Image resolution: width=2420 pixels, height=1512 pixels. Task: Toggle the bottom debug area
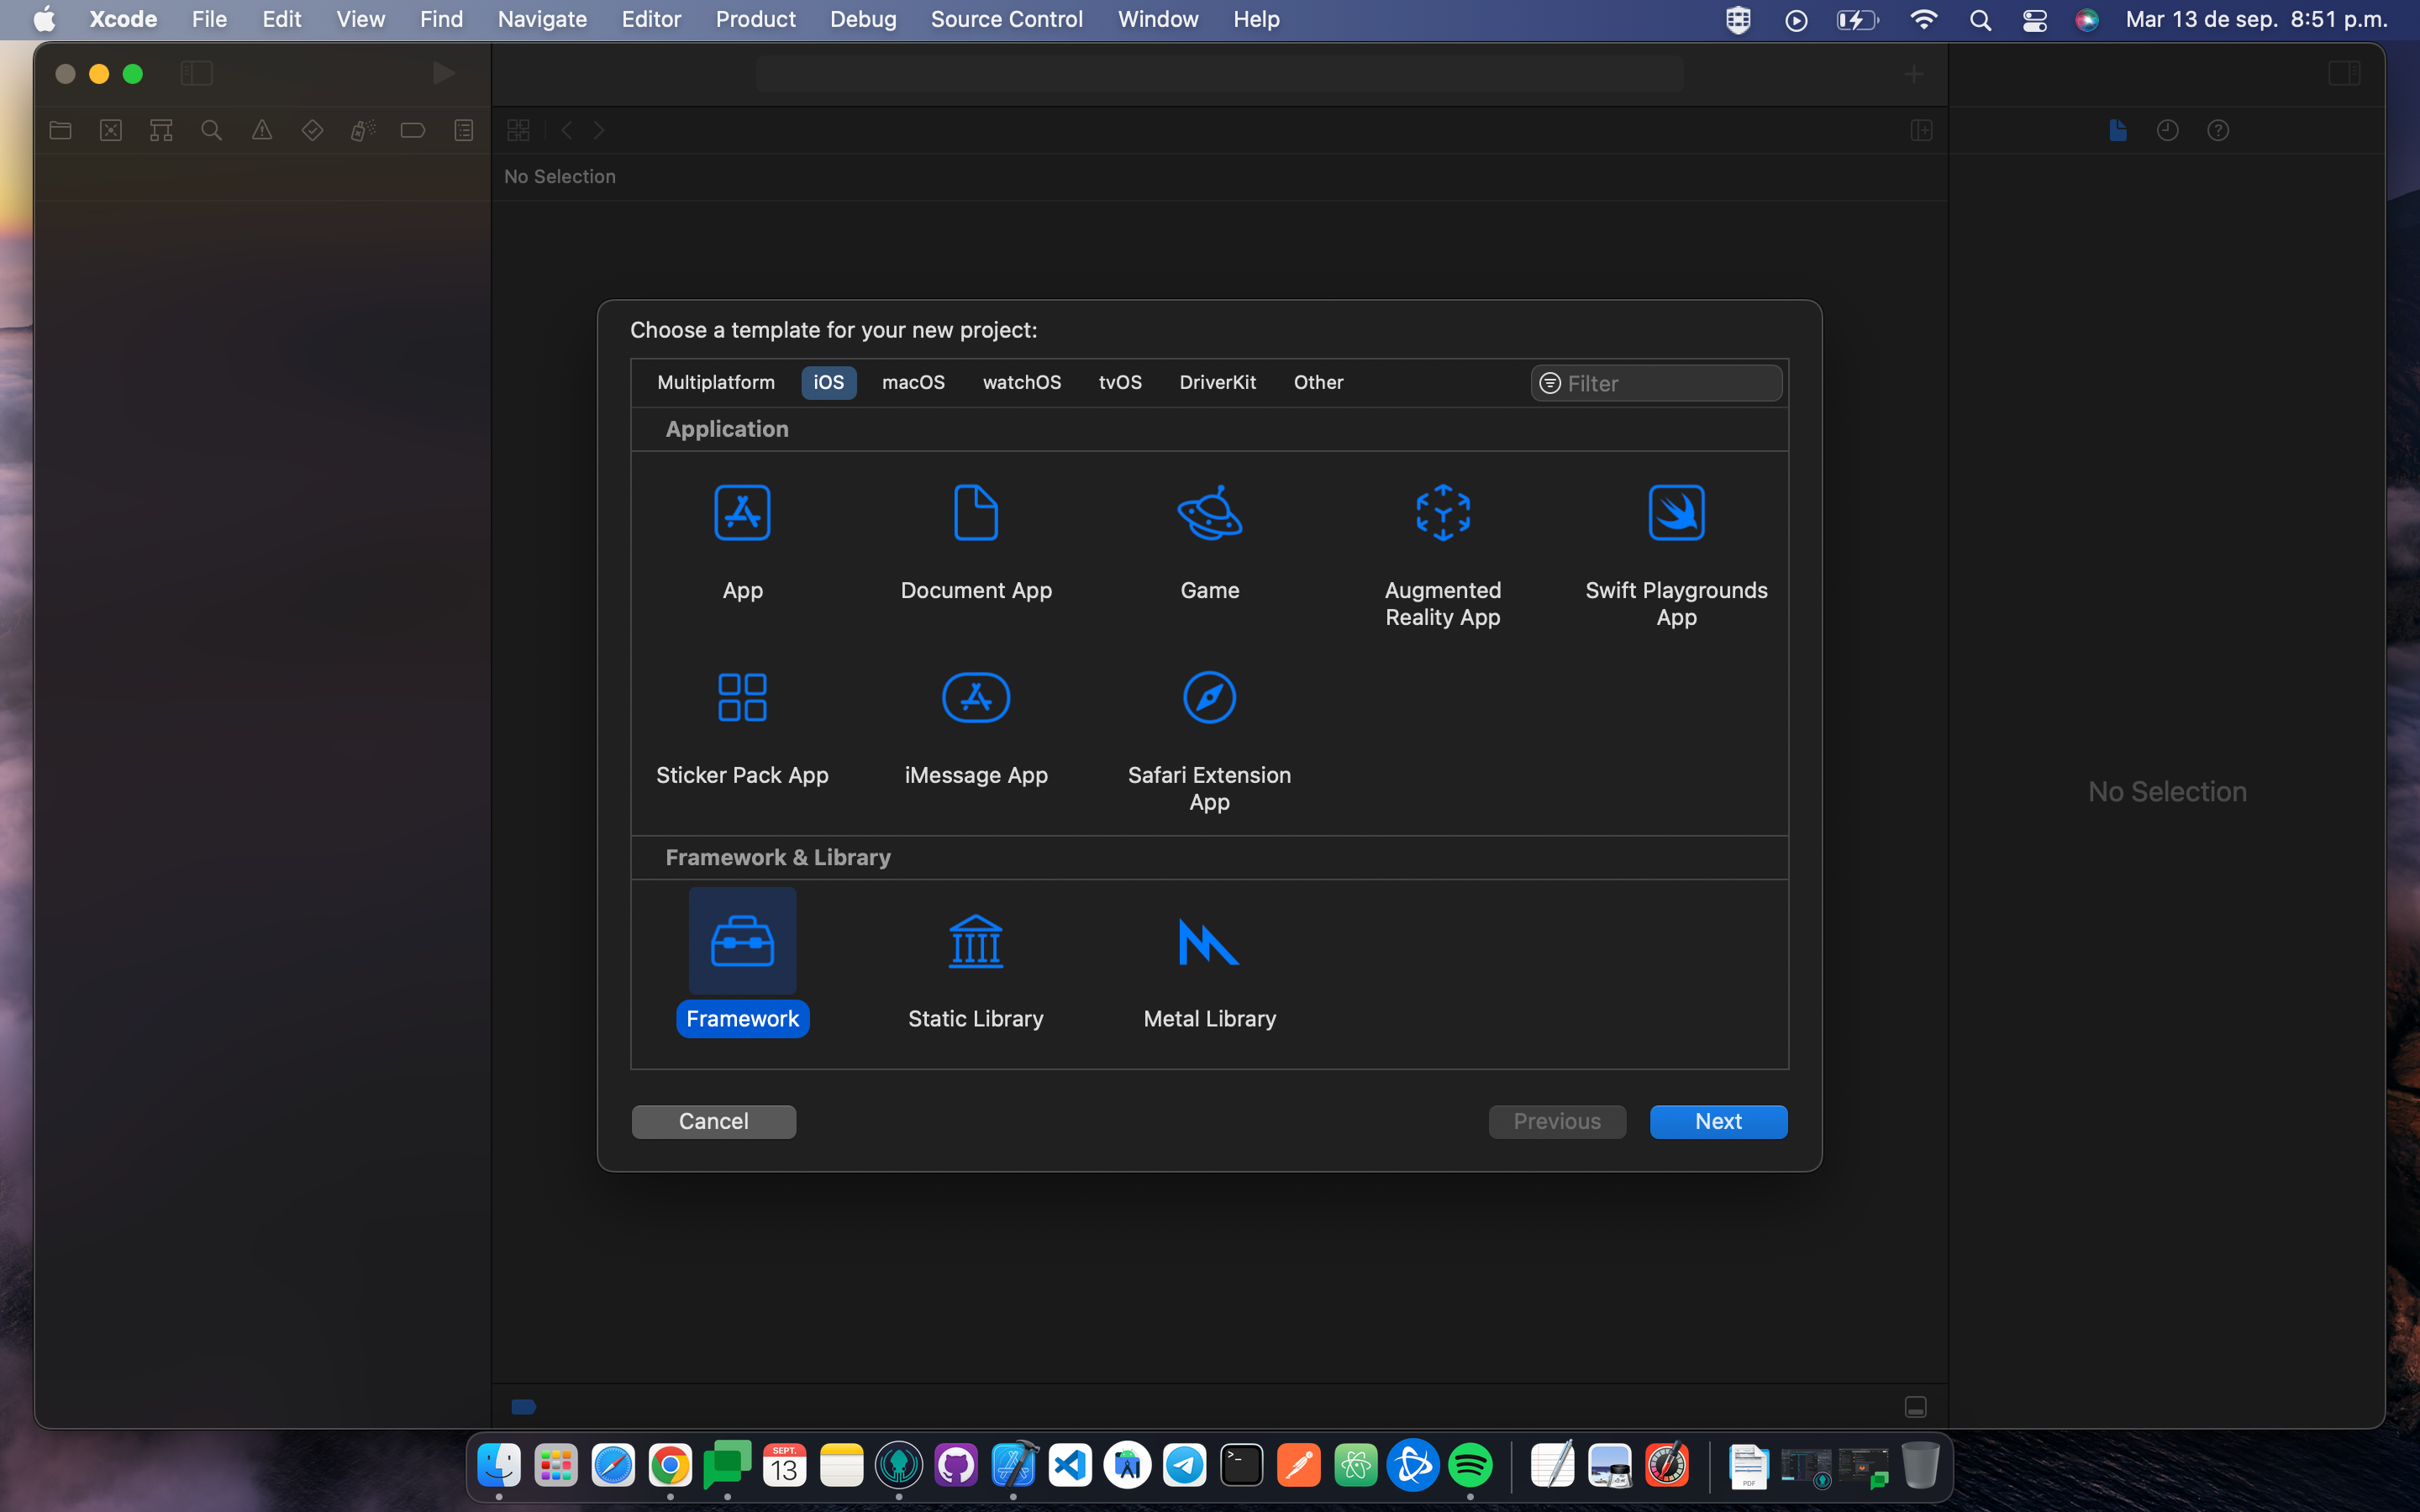tap(1915, 1407)
